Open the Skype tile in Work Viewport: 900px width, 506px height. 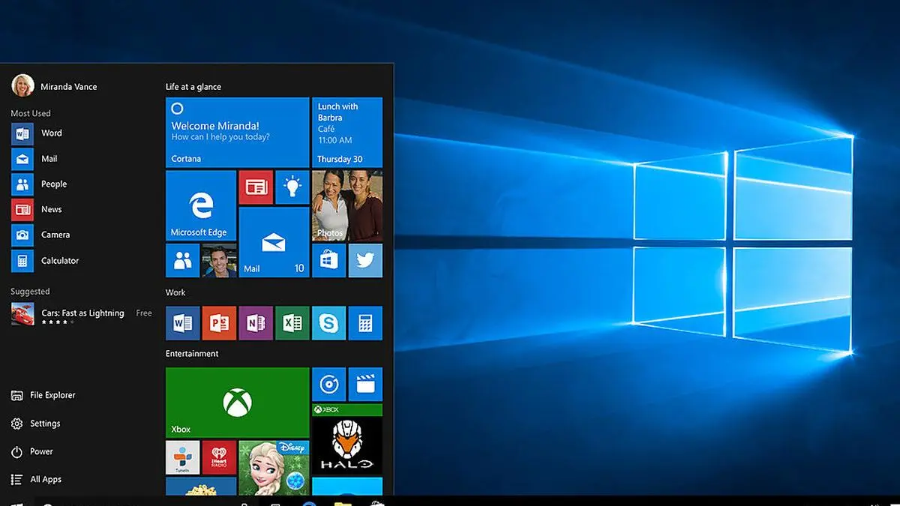click(328, 323)
